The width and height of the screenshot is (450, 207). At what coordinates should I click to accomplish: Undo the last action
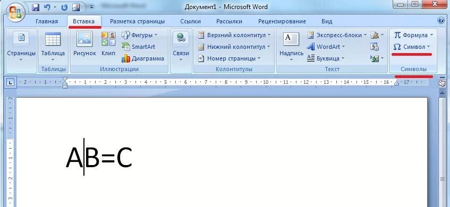tap(47, 7)
